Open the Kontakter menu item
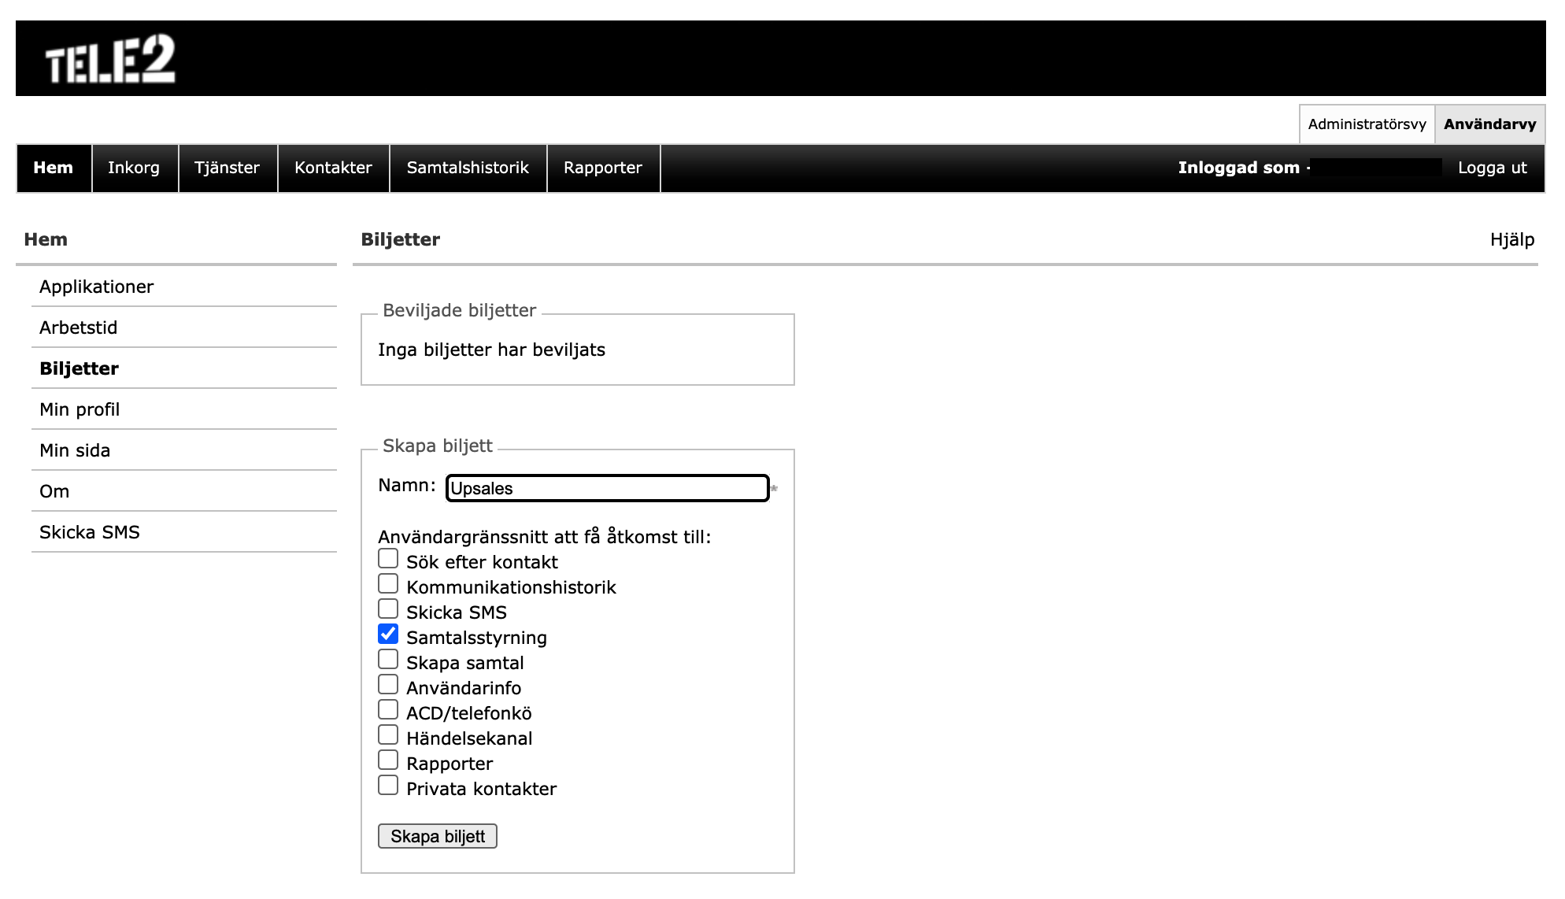 pos(333,168)
